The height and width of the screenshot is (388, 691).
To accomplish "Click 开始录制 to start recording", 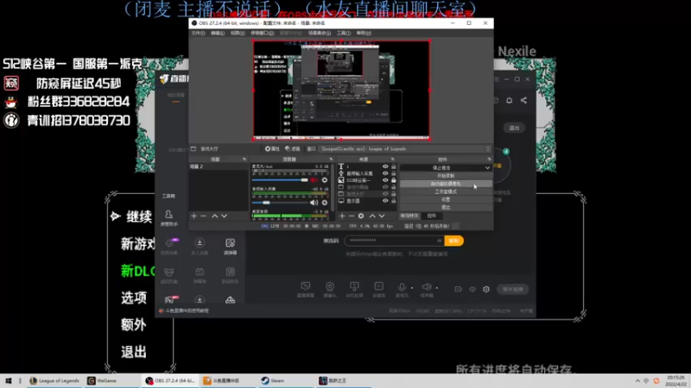I will [446, 176].
